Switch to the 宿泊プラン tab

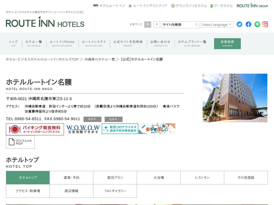(115, 178)
